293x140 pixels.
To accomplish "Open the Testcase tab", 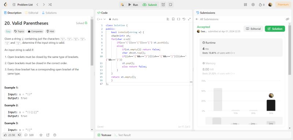I will click(104, 135).
